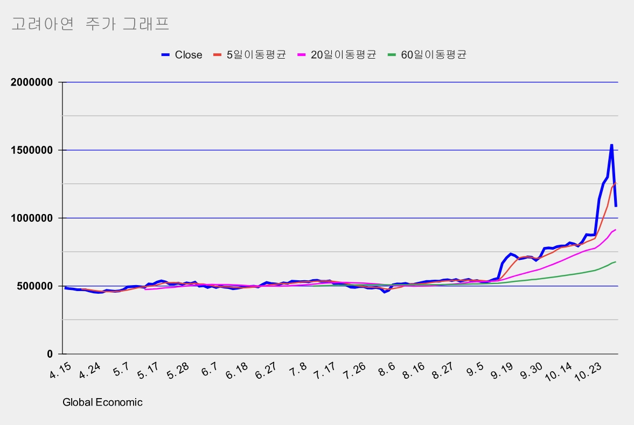Click the peak of the blue Close line
This screenshot has width=634, height=425.
(612, 145)
